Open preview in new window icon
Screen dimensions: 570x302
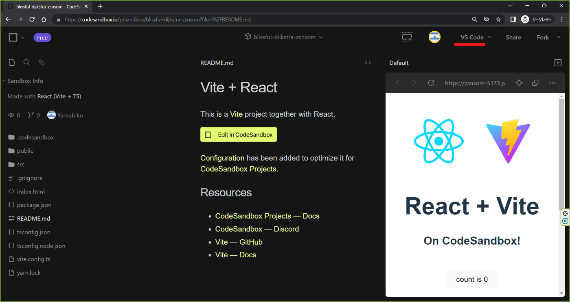tap(536, 83)
